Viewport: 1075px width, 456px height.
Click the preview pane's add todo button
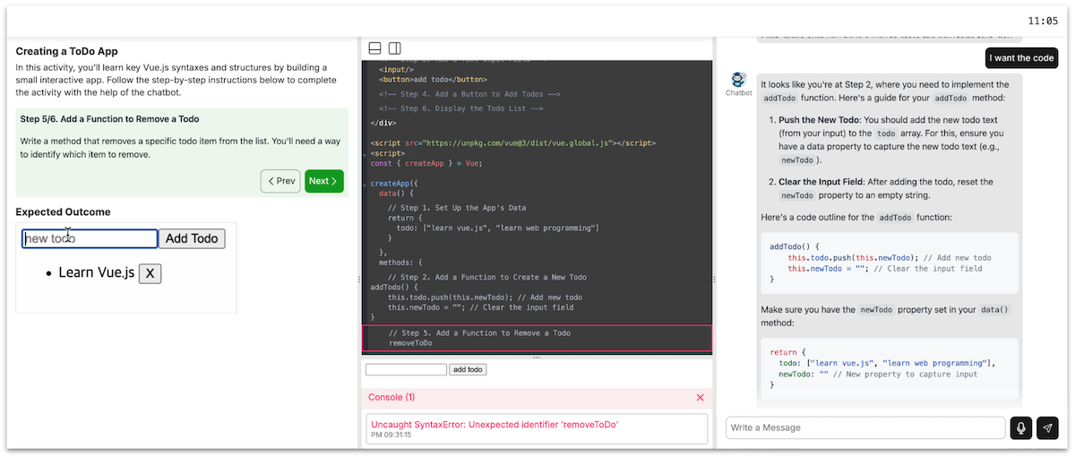(468, 369)
